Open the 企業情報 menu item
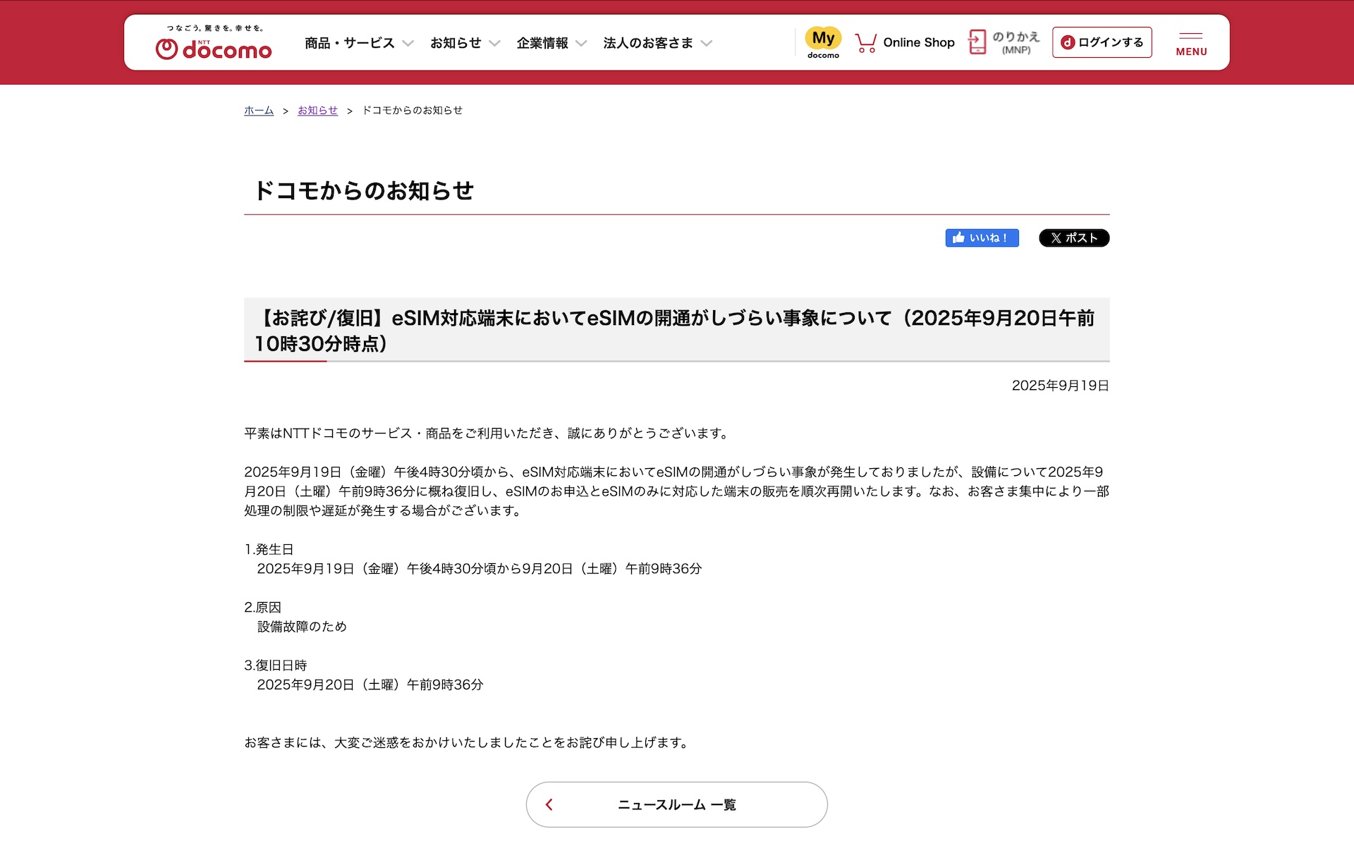This screenshot has height=846, width=1354. coord(542,43)
